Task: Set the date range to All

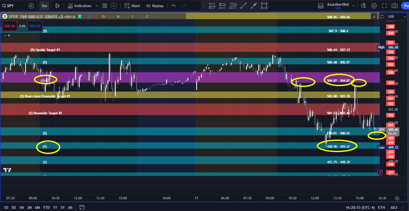Action: click(x=70, y=207)
